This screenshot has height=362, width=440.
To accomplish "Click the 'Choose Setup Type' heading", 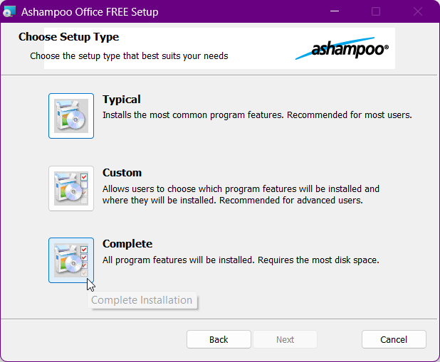I will pos(69,37).
